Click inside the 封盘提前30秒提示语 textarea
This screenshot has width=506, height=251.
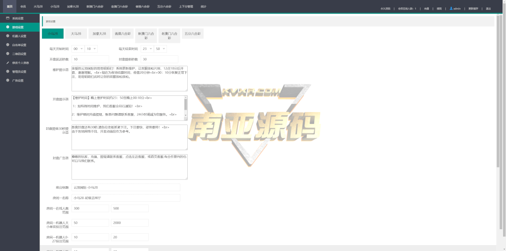(129, 137)
